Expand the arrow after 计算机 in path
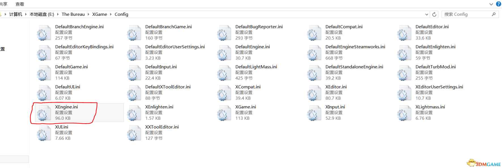502x168 pixels. tap(26, 14)
